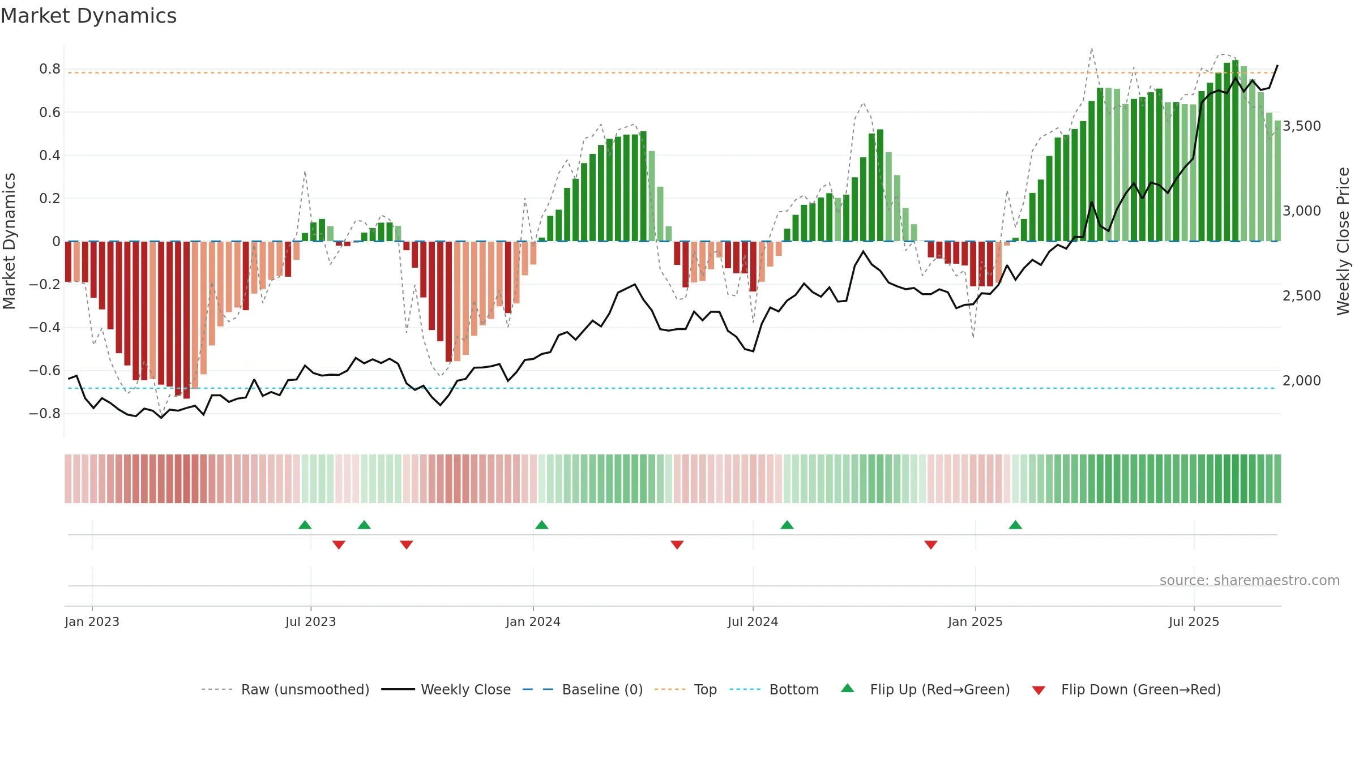Click the Jan 2024 x-axis label
1359x764 pixels.
click(x=533, y=621)
